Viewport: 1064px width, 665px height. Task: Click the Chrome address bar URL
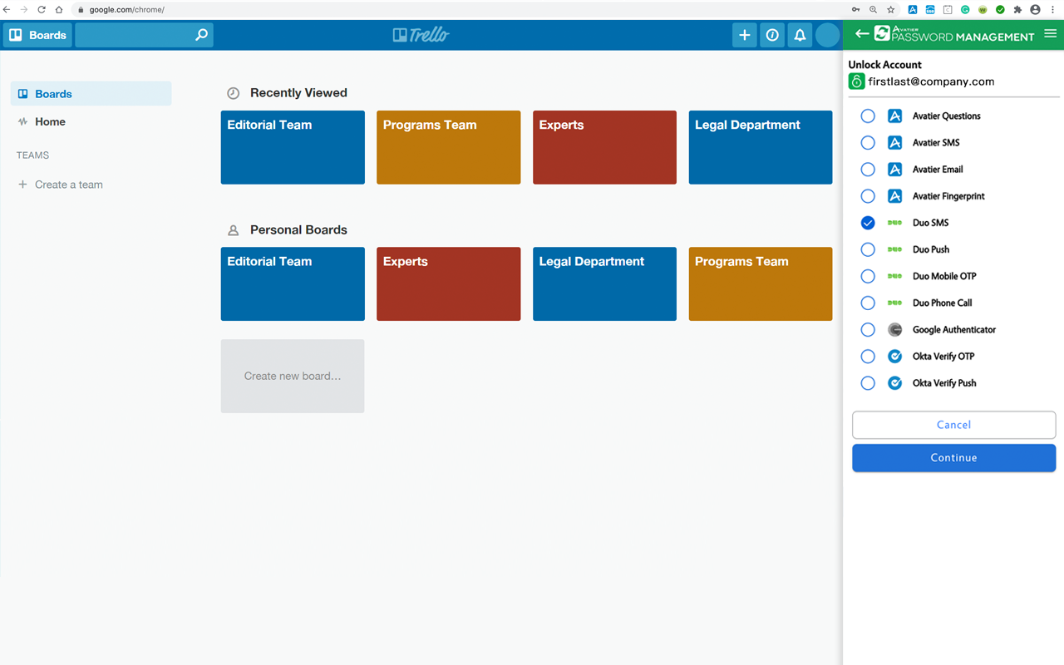pos(126,10)
